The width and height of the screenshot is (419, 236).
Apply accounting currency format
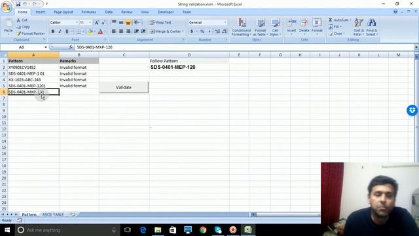tap(192, 31)
